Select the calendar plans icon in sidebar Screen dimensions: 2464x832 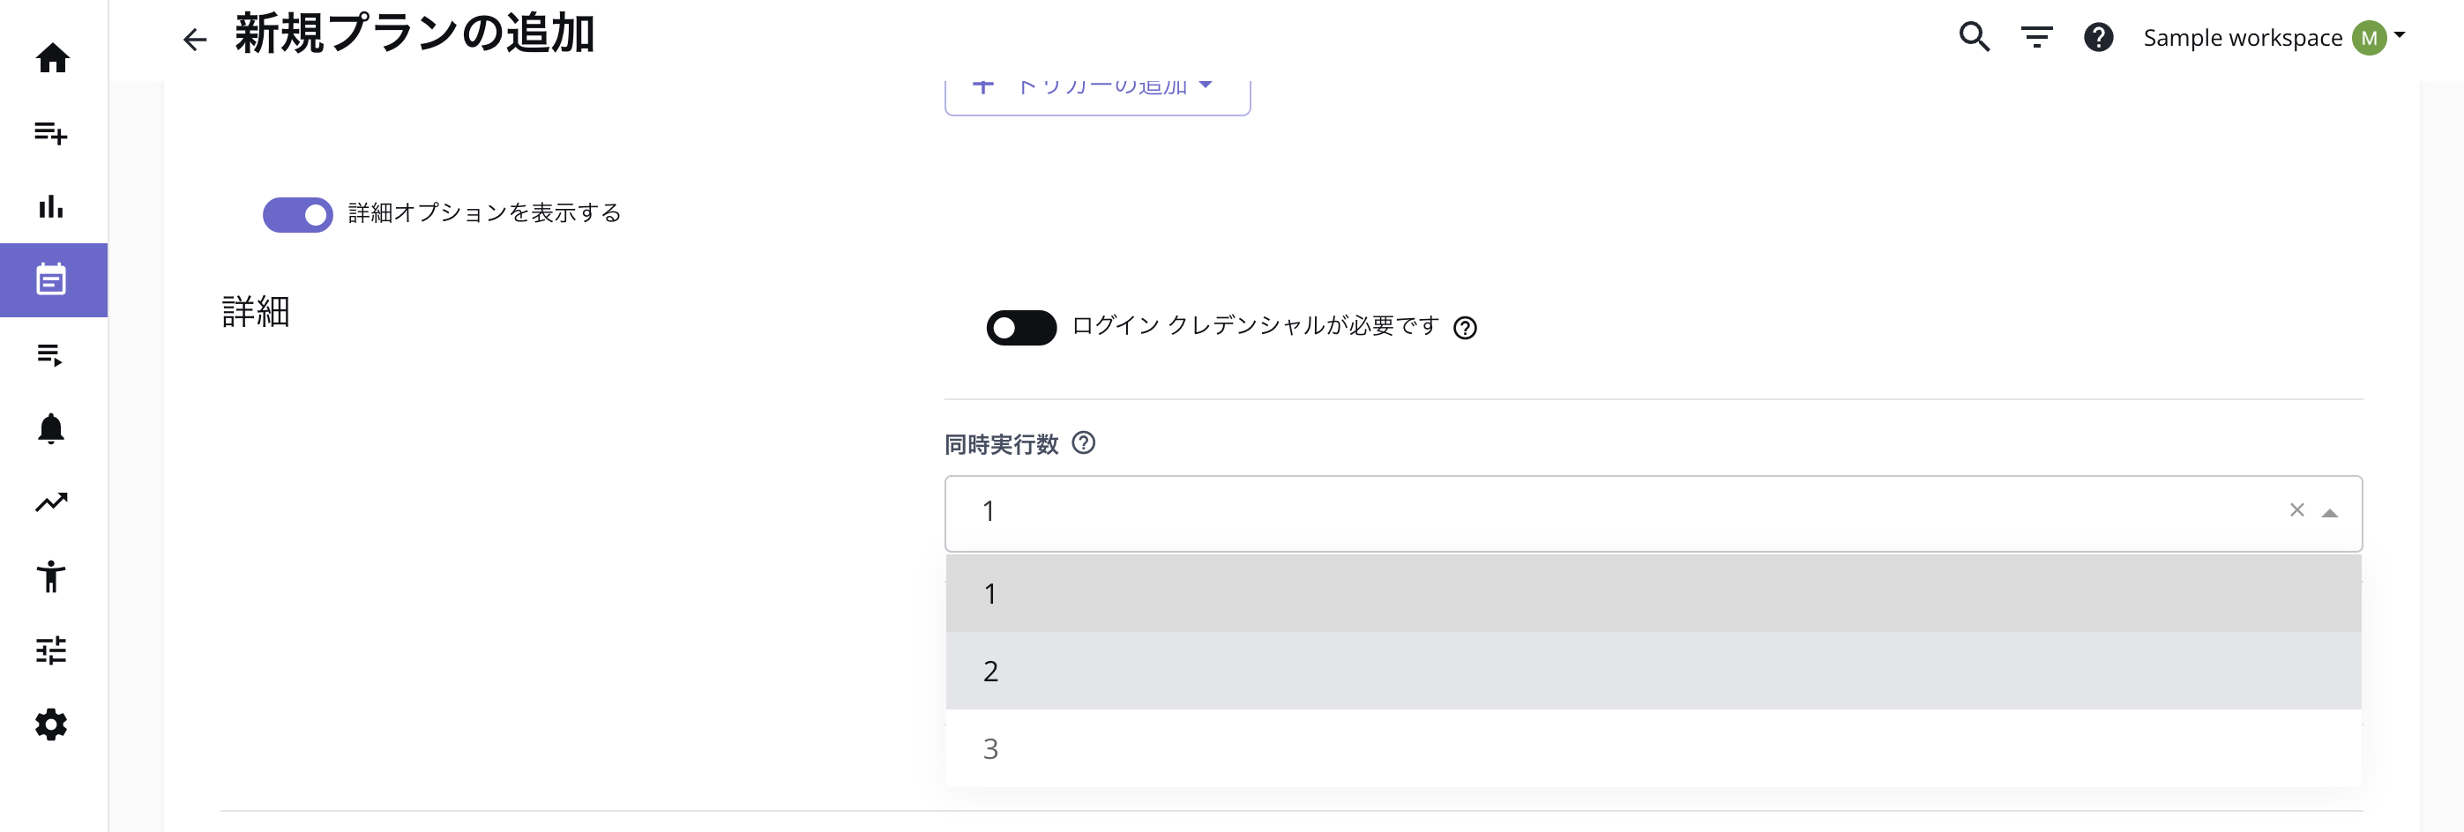click(52, 280)
